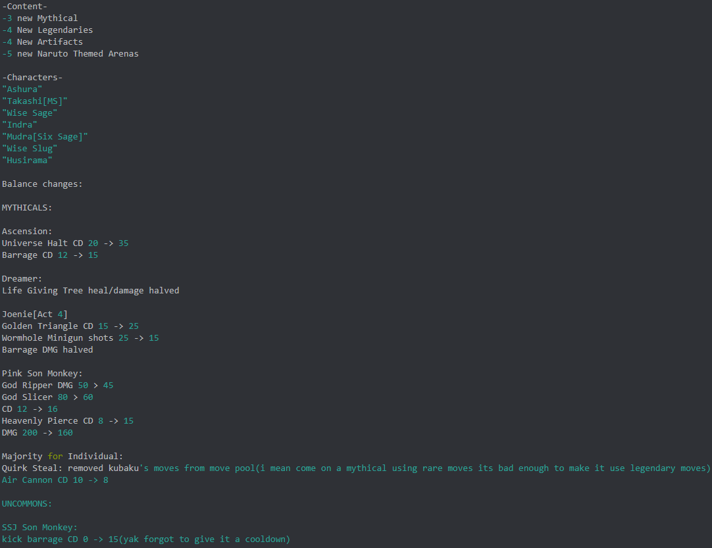Image resolution: width=712 pixels, height=548 pixels.
Task: Click the "SSJ Son Monkey:" heading
Action: coord(39,528)
